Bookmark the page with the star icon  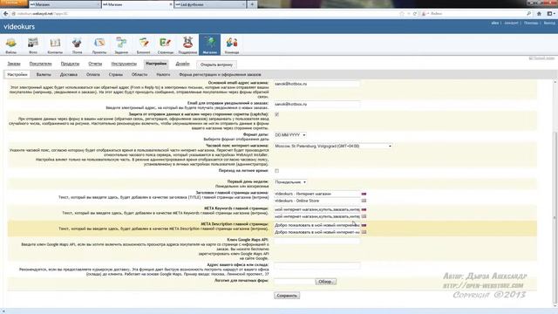[402, 14]
